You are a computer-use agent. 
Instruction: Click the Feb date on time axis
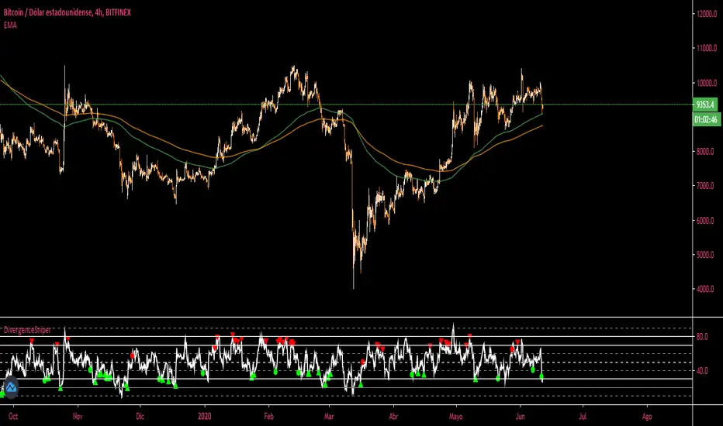(269, 417)
